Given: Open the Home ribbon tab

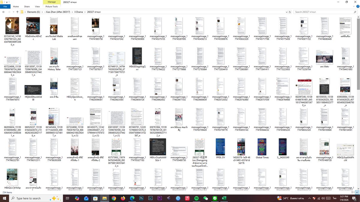Looking at the screenshot, I should pos(16,6).
